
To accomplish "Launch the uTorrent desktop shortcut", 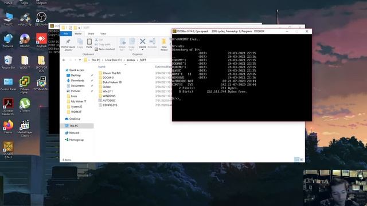I will (x=25, y=105).
